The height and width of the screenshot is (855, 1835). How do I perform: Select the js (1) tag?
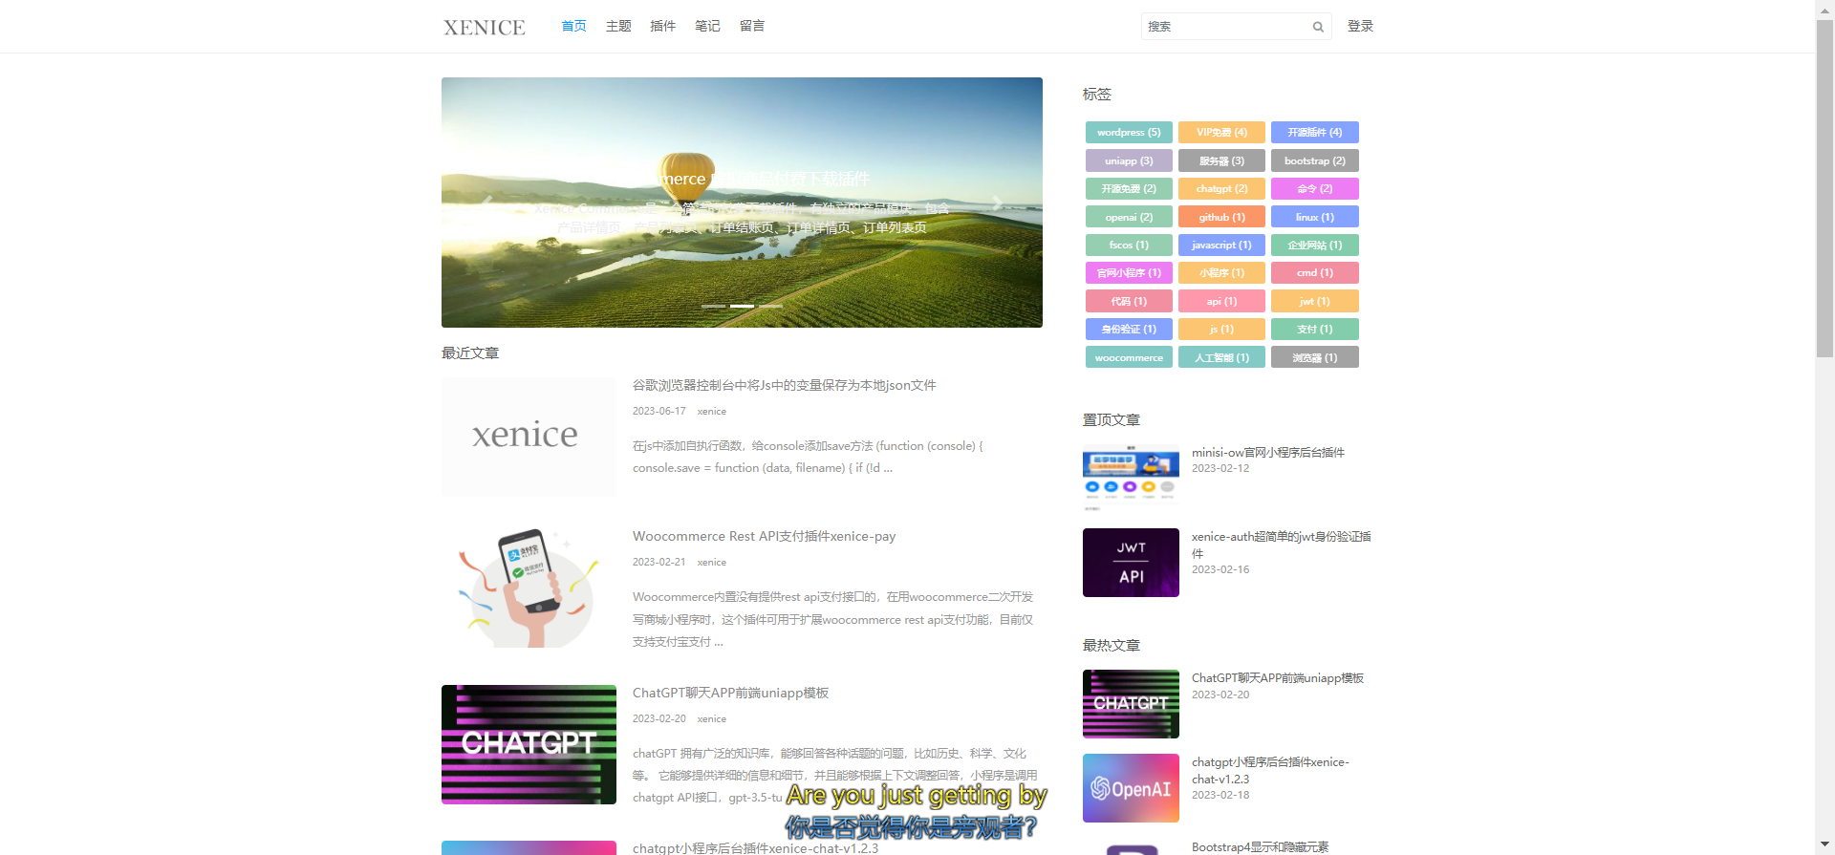click(1221, 330)
